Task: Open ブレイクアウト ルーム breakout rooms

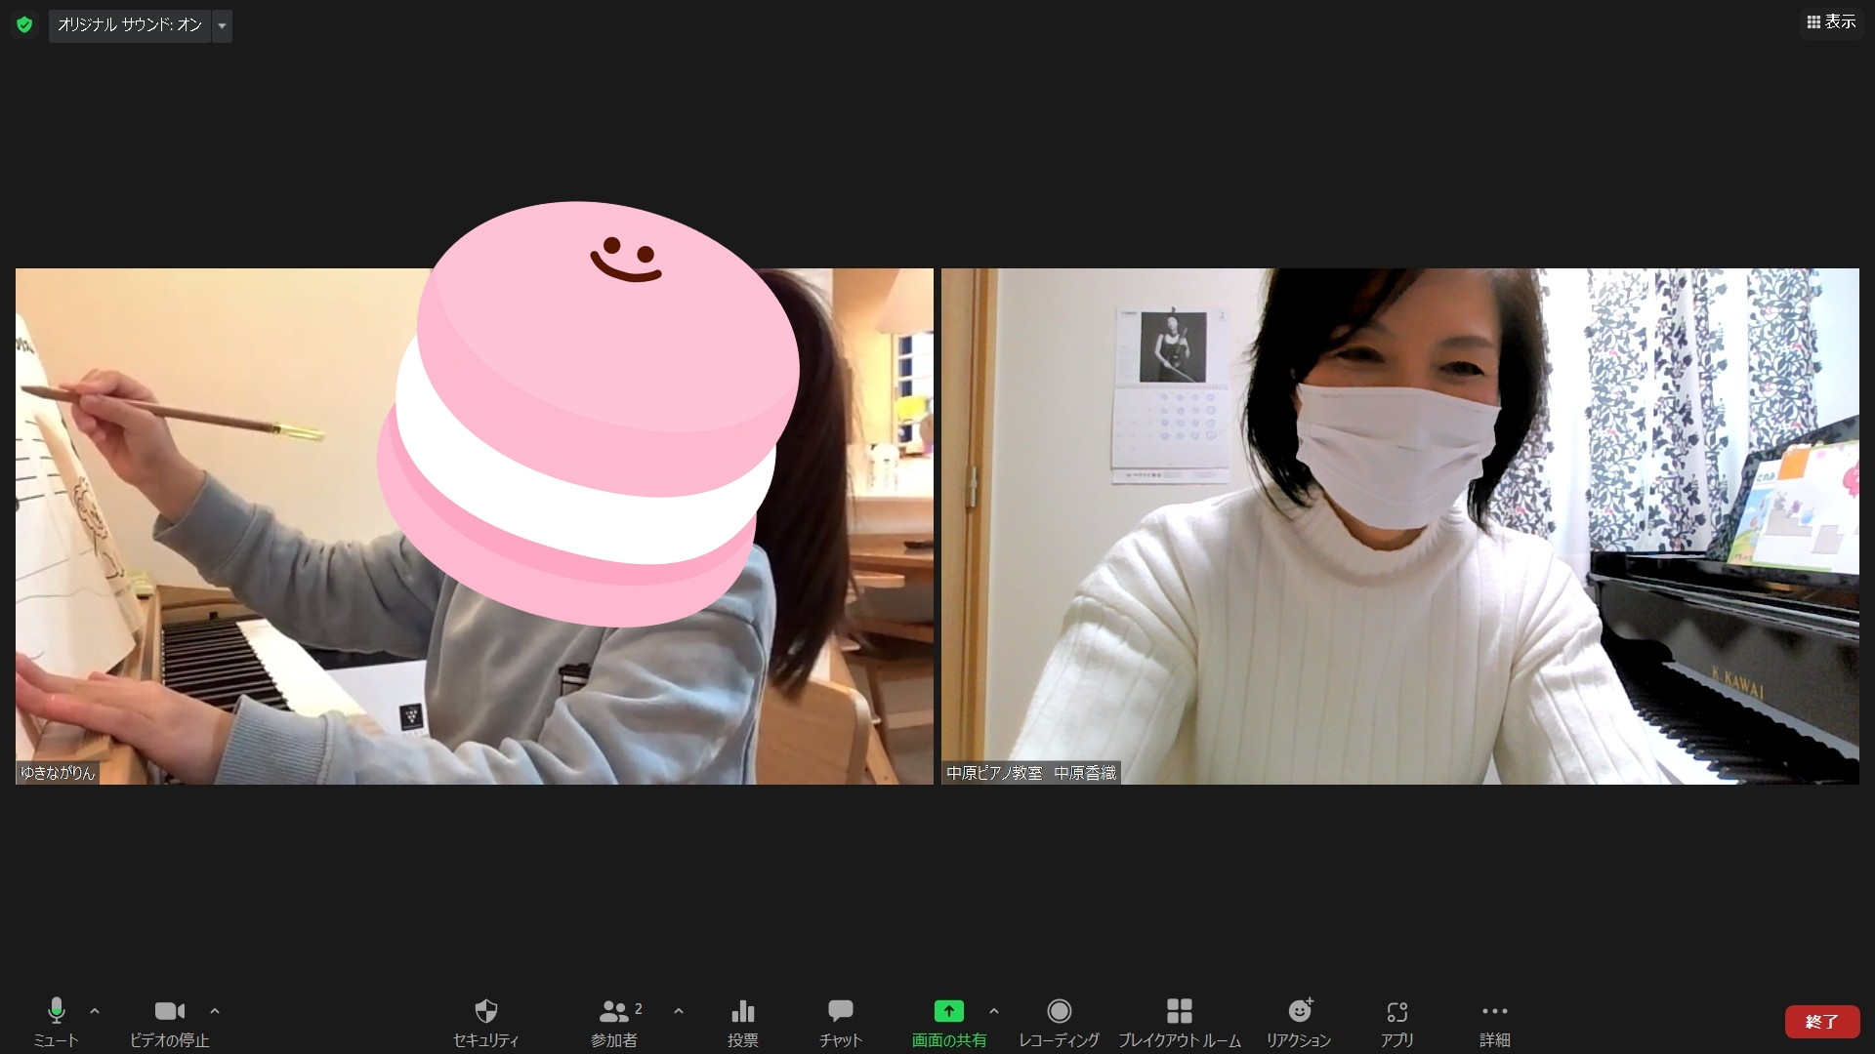Action: point(1179,1021)
